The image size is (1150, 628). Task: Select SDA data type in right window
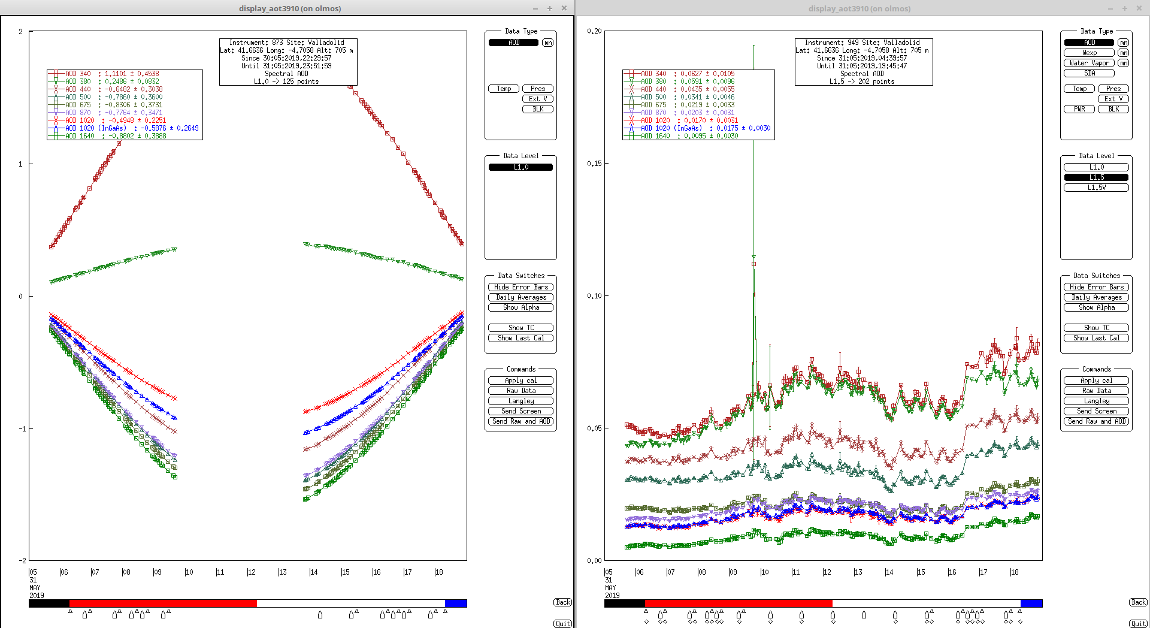click(1090, 73)
